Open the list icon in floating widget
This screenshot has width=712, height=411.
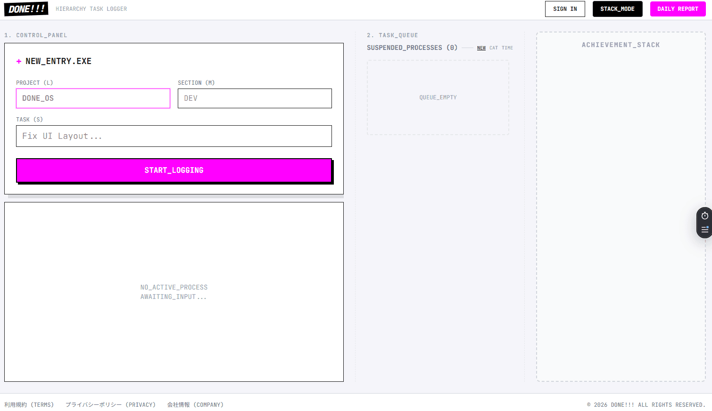704,230
